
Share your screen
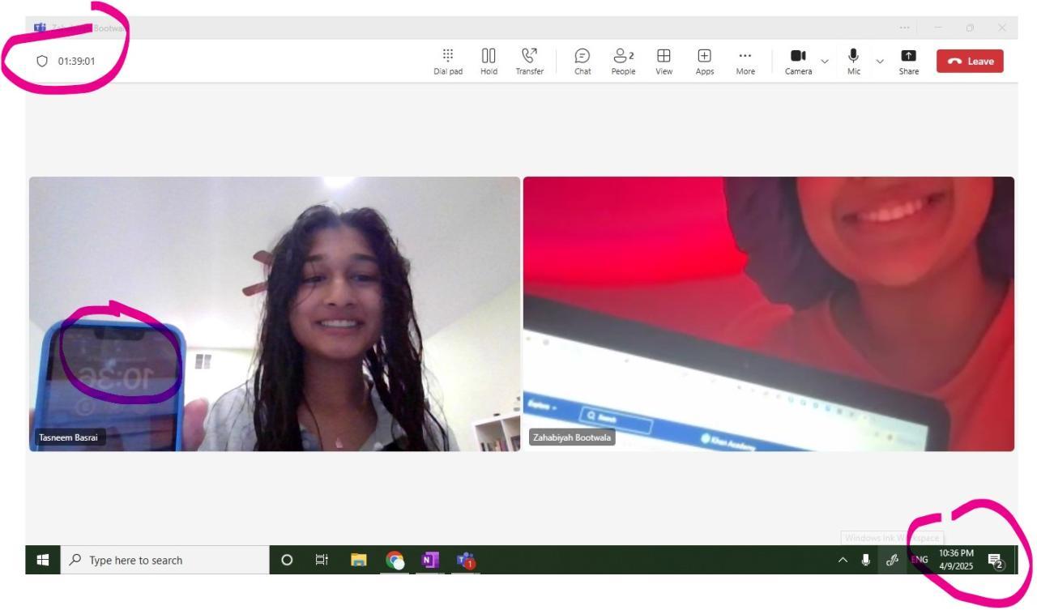point(908,61)
